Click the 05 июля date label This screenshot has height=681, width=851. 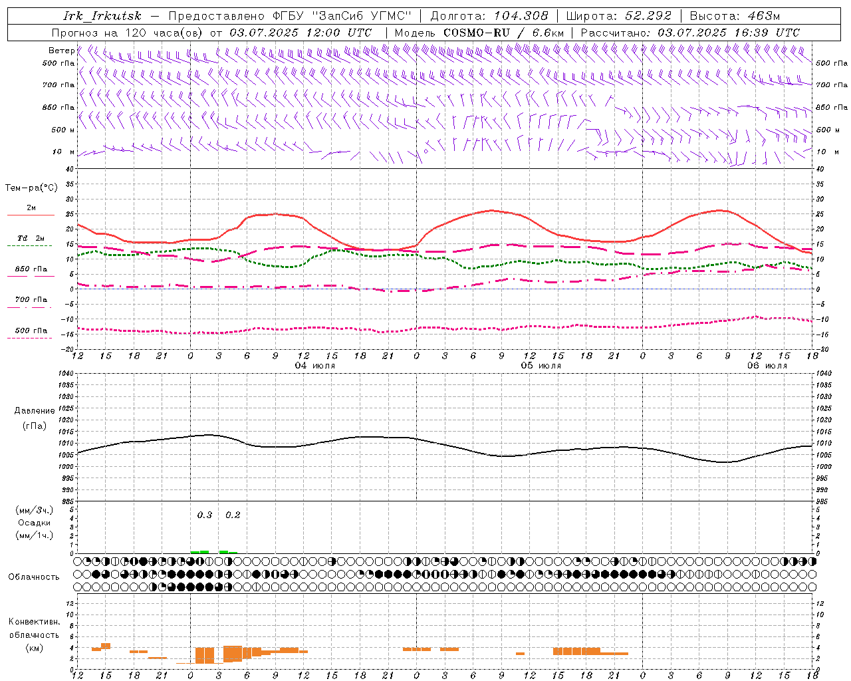point(541,366)
